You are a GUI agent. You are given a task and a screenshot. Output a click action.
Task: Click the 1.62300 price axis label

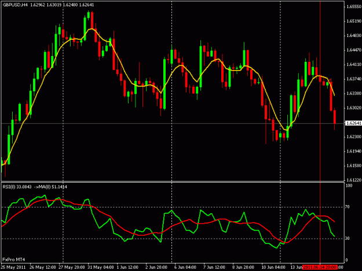pyautogui.click(x=354, y=137)
